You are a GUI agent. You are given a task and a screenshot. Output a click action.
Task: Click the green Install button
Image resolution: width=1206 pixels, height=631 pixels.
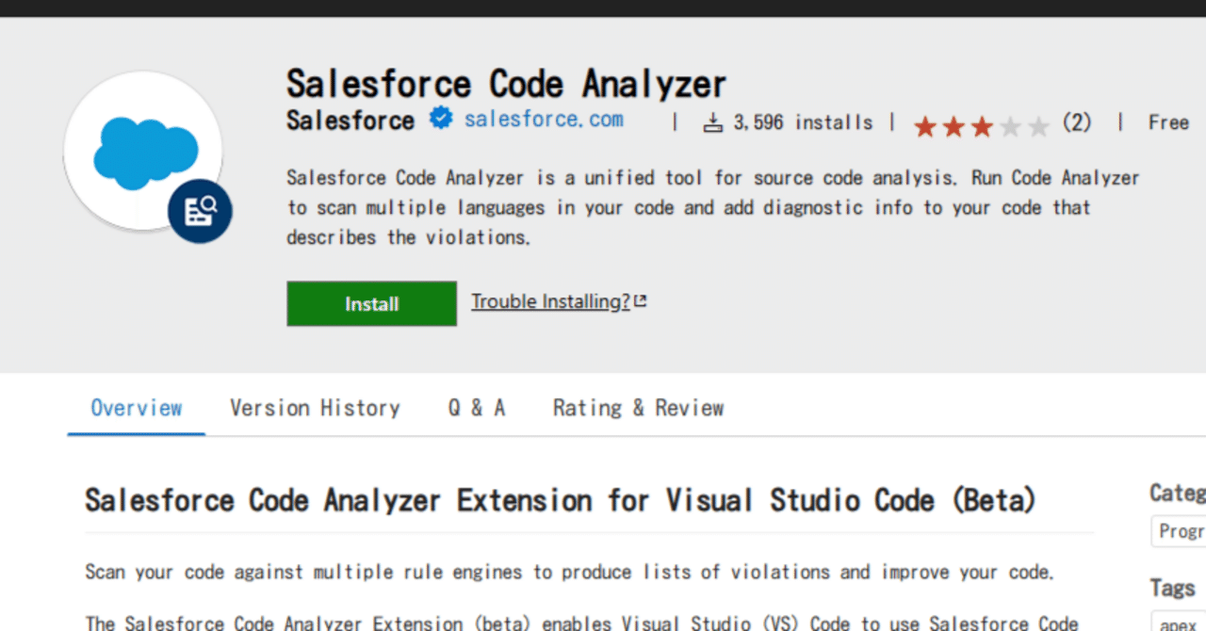(x=371, y=303)
